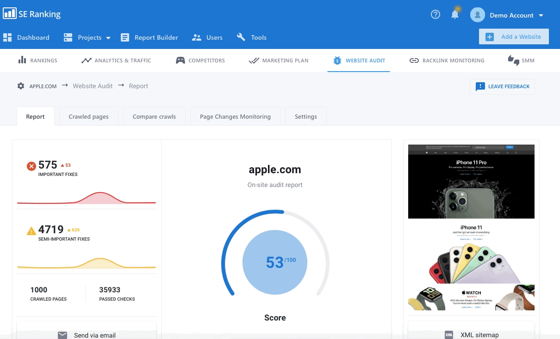
Task: Click the Add a Website button
Action: (514, 36)
